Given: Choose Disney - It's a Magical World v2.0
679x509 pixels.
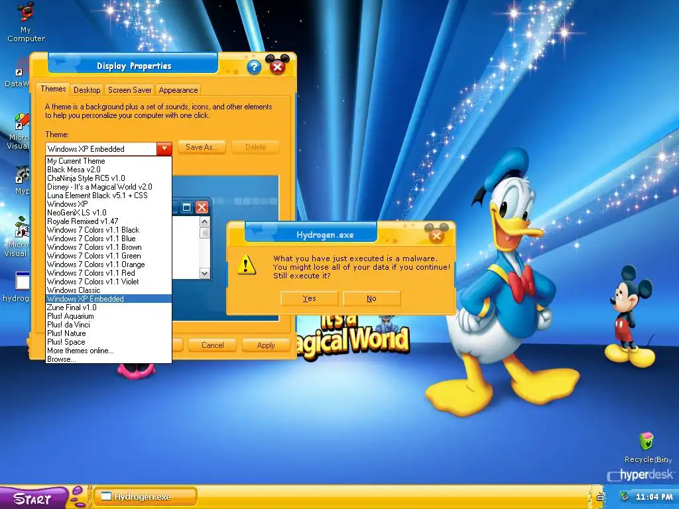Looking at the screenshot, I should 109,187.
